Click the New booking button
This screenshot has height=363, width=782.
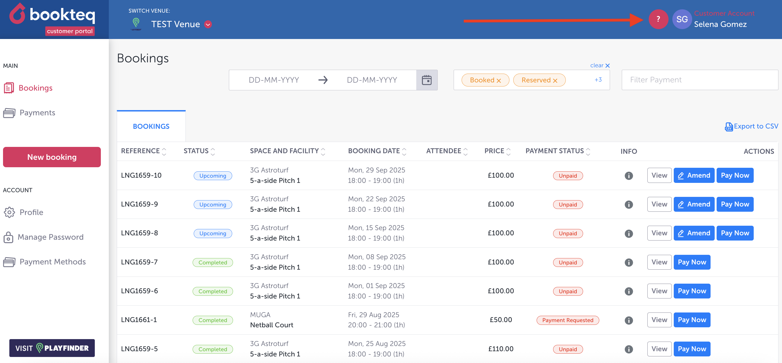tap(52, 157)
